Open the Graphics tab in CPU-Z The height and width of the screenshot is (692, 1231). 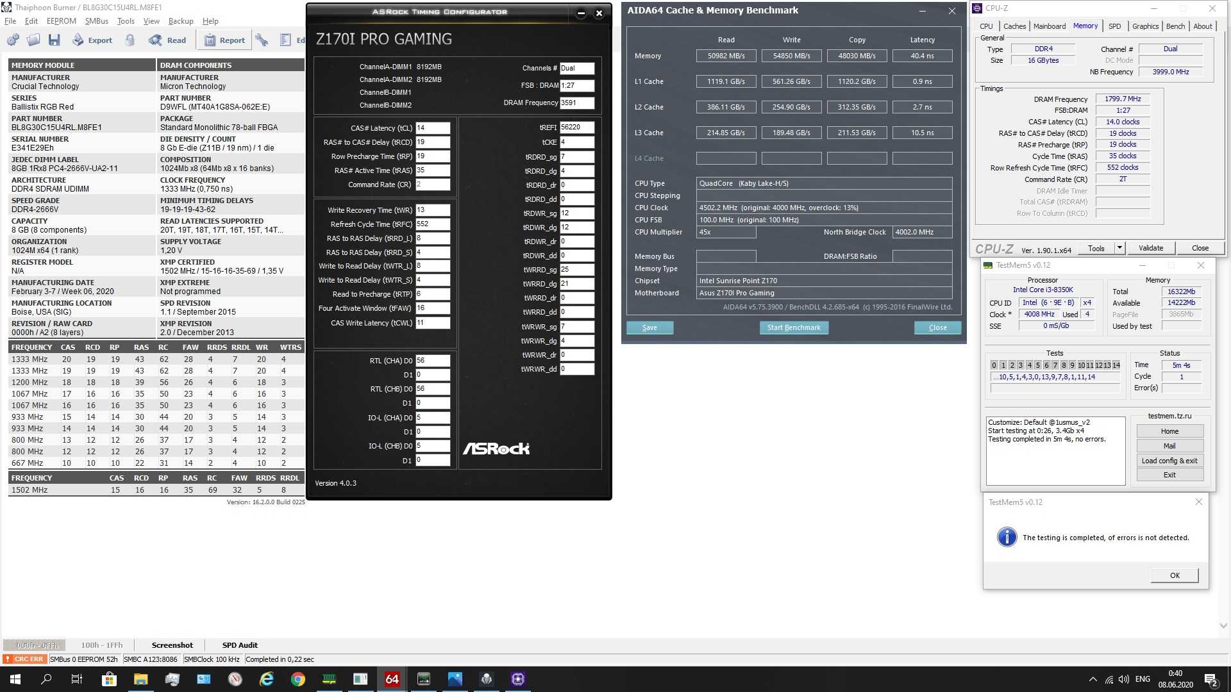pos(1145,26)
